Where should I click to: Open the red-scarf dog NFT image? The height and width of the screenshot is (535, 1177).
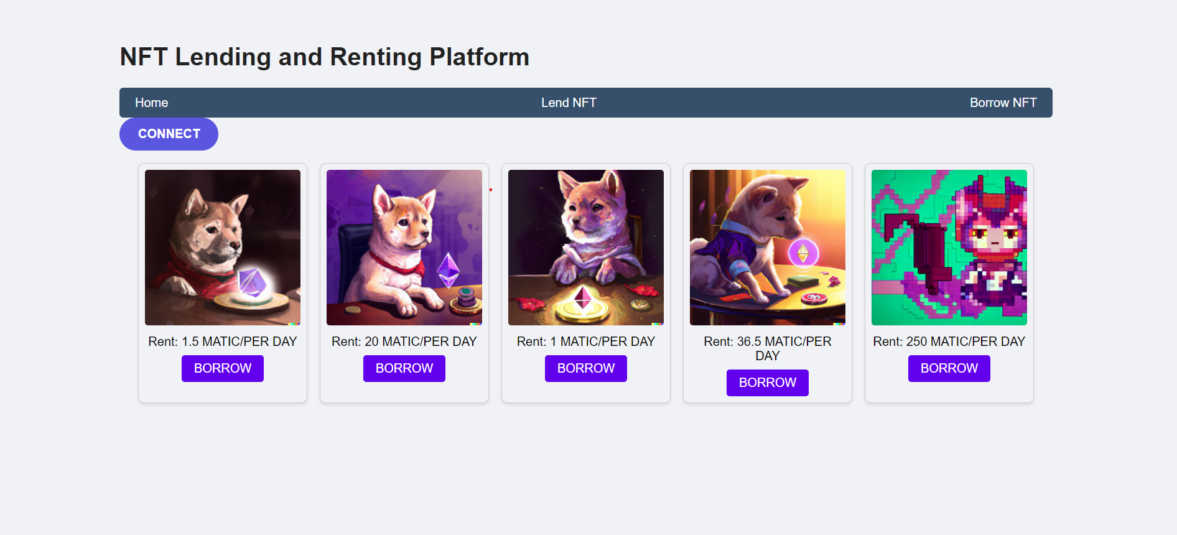tap(222, 247)
